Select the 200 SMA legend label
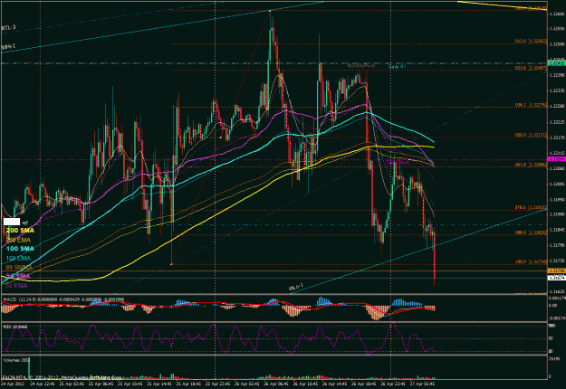Image resolution: width=566 pixels, height=389 pixels. [20, 230]
